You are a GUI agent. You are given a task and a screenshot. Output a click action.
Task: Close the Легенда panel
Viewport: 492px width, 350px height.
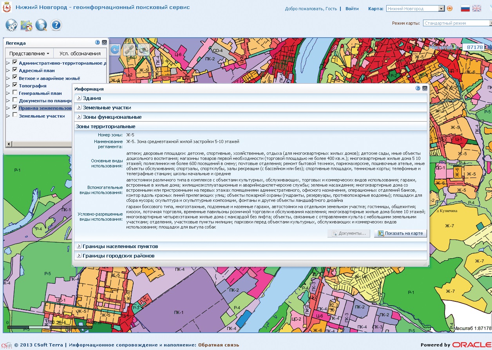point(104,42)
